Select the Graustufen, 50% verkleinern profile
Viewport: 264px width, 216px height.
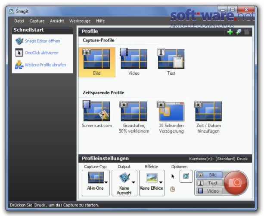pyautogui.click(x=134, y=117)
